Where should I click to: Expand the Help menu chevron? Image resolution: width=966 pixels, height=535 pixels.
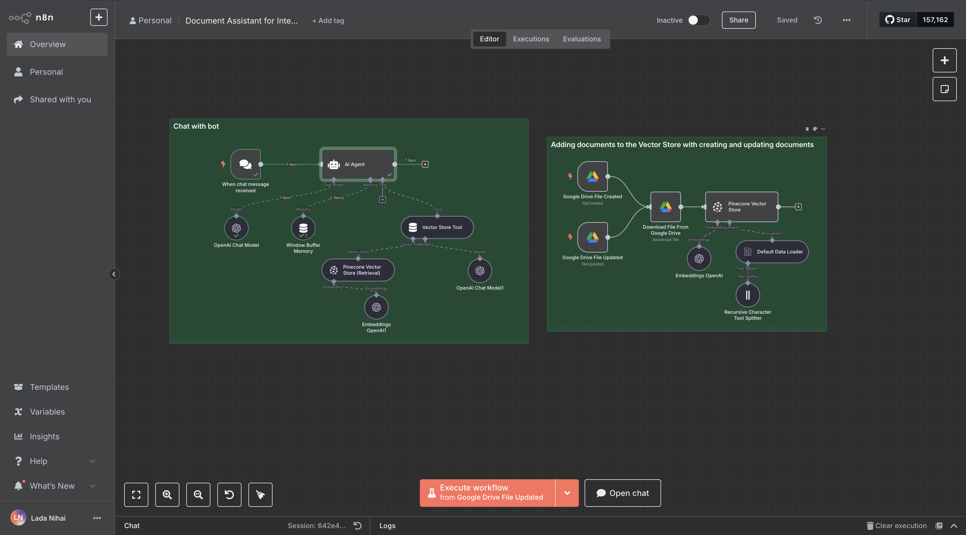[x=93, y=461]
